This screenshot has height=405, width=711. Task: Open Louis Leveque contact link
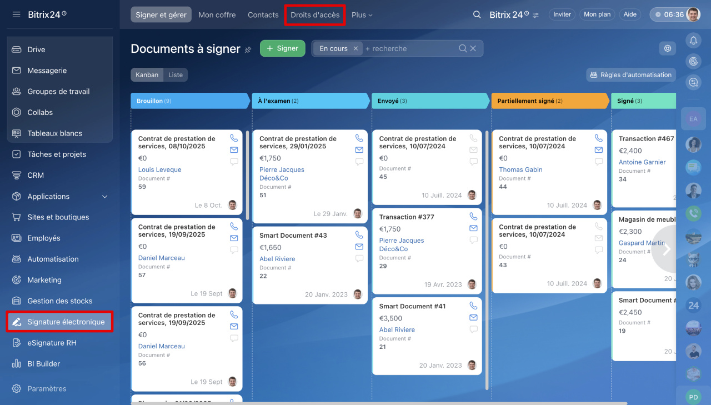point(159,170)
